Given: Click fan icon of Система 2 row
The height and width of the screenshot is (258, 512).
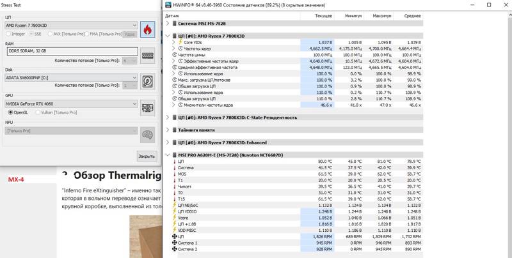Looking at the screenshot, I should pyautogui.click(x=174, y=249).
